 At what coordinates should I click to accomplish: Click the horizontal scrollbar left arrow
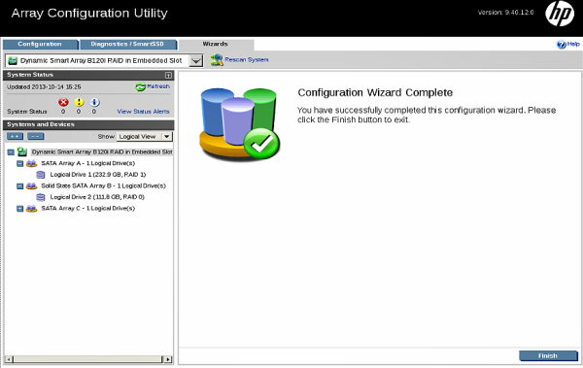[9, 359]
